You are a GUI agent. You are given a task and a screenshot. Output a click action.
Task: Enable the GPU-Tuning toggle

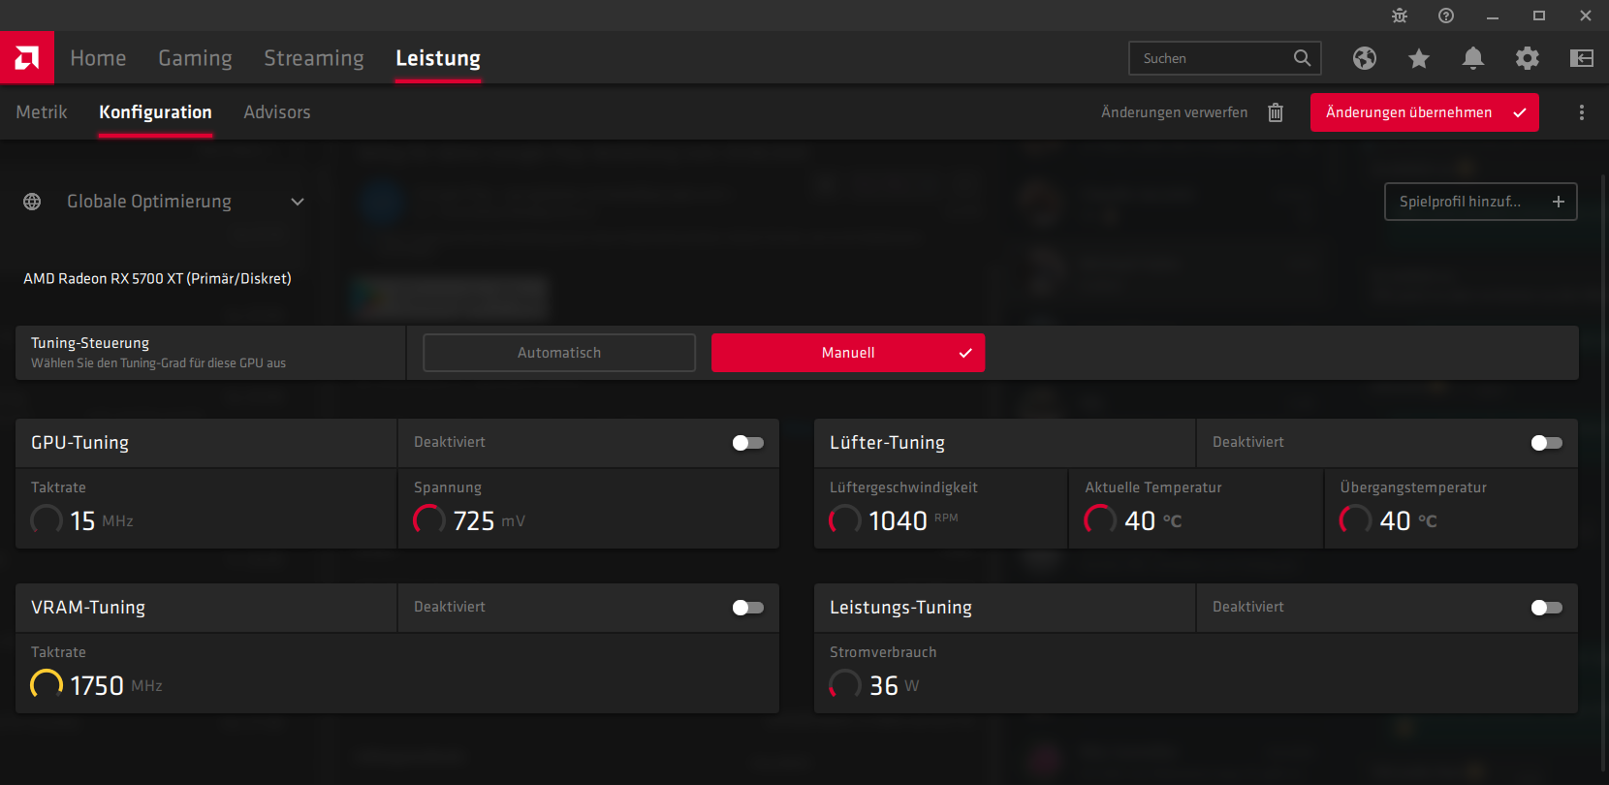pos(748,443)
